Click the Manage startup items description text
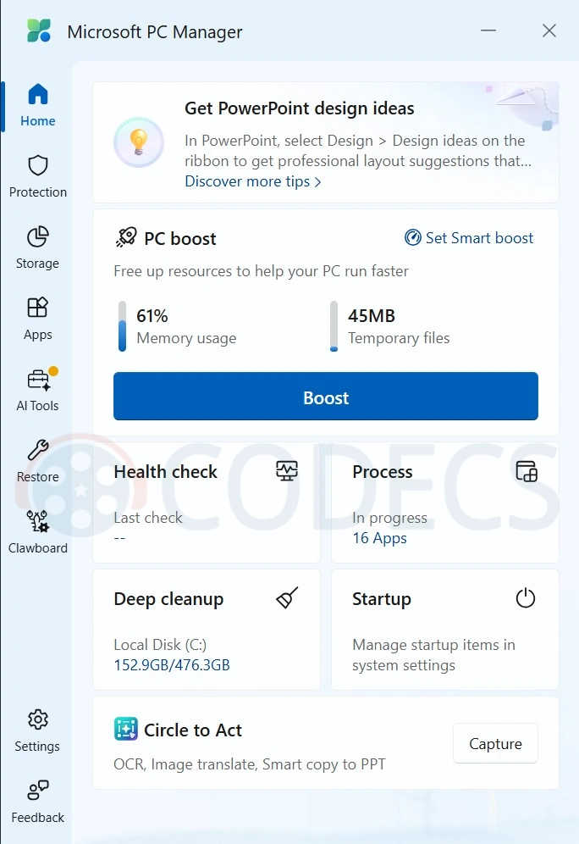Screen dimensions: 579x844 [434, 654]
